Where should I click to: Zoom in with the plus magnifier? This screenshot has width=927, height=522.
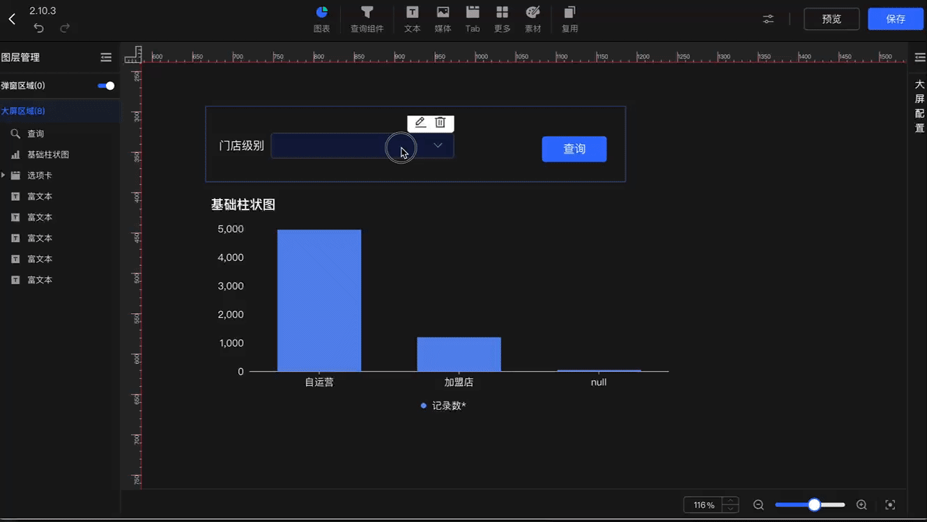click(861, 505)
